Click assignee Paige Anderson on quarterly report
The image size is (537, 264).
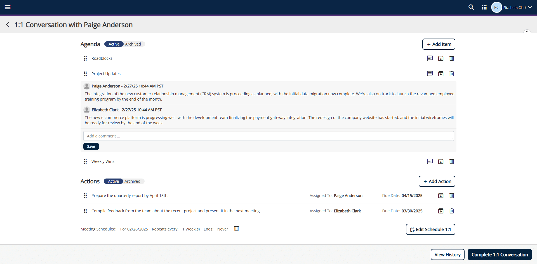point(348,196)
